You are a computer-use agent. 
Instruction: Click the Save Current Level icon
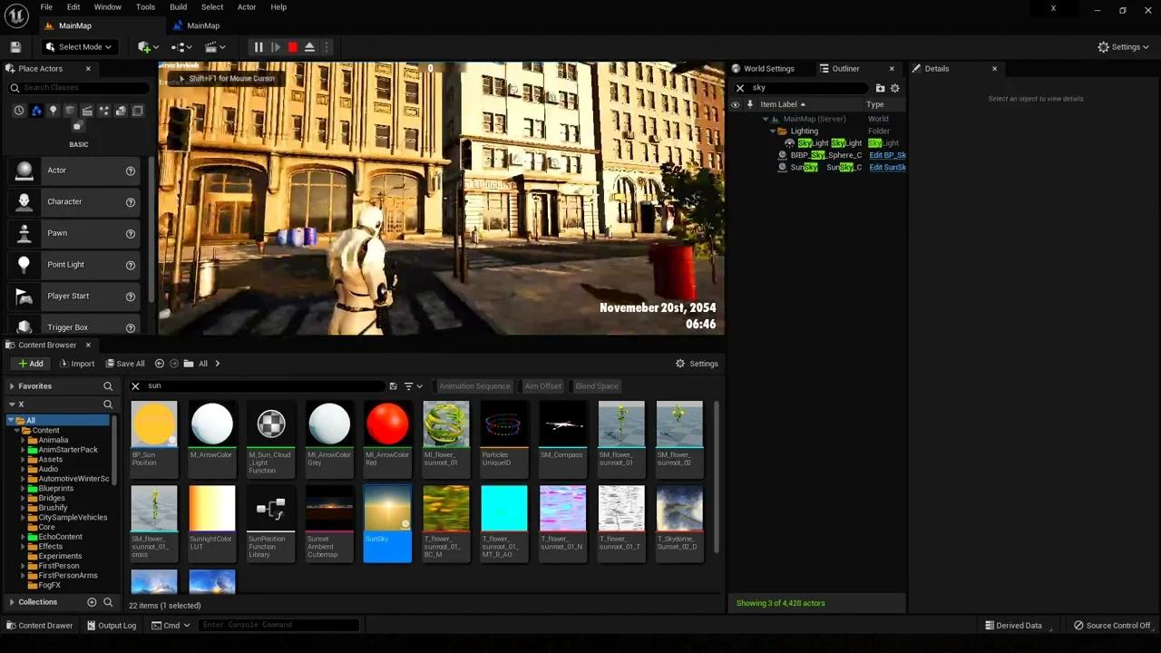point(15,47)
